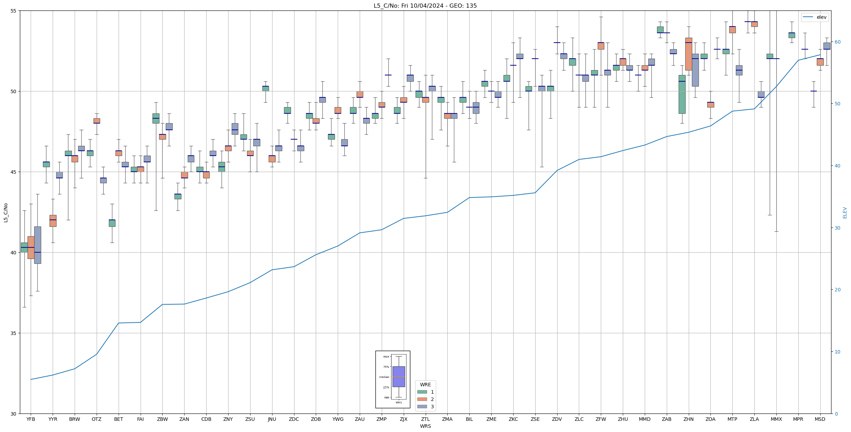The width and height of the screenshot is (851, 432).
Task: Click the MSD x-axis label
Action: coord(820,419)
